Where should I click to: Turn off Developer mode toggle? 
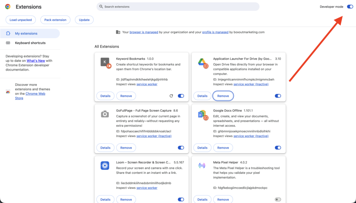click(350, 7)
